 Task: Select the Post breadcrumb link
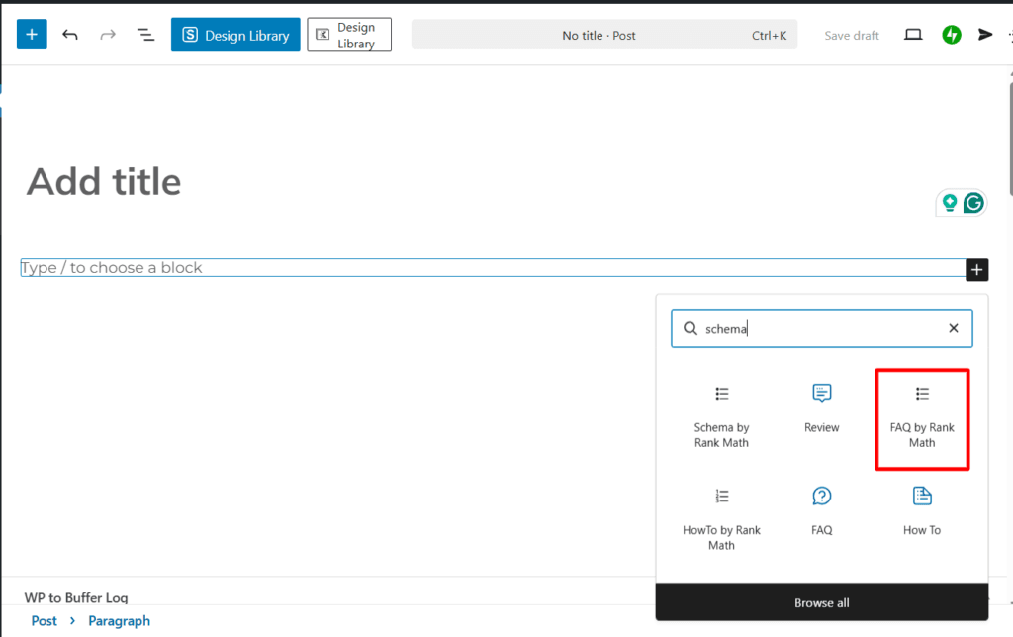tap(44, 620)
